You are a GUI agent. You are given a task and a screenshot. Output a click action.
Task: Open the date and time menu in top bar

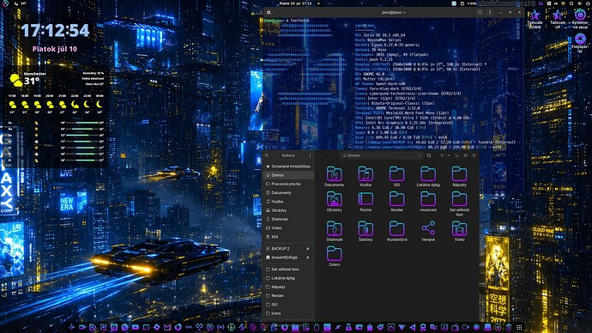tap(296, 3)
